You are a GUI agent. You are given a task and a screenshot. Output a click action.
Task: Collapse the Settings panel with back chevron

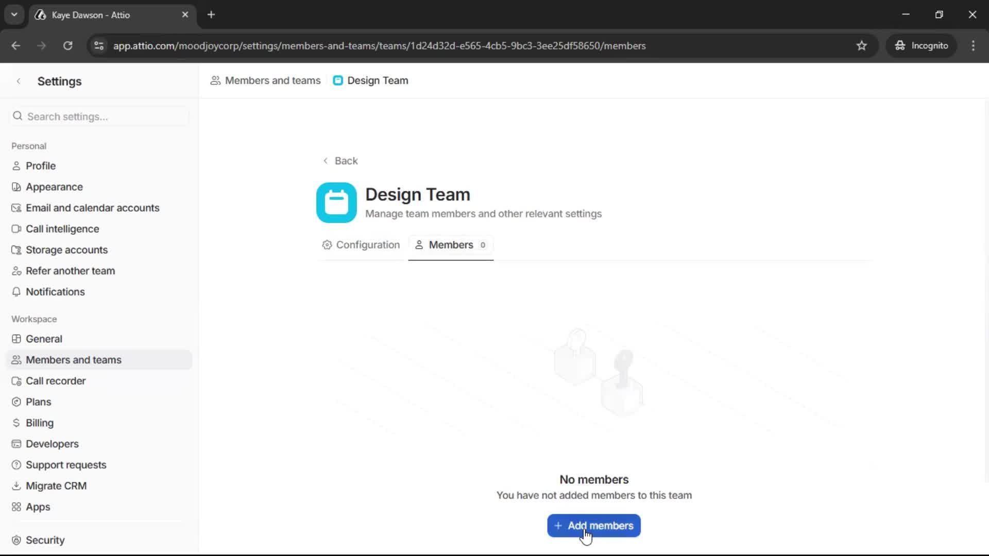19,81
